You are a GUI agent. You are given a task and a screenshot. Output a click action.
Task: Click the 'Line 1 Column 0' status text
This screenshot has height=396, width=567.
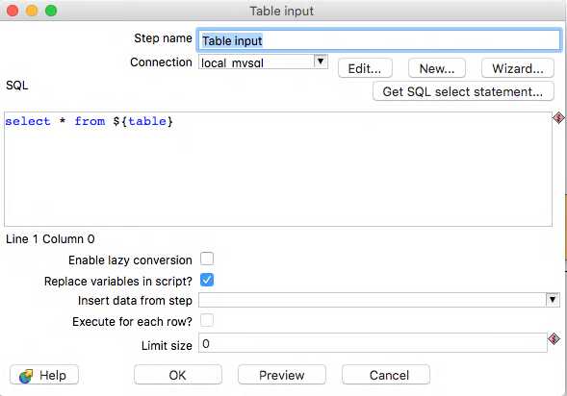click(50, 239)
